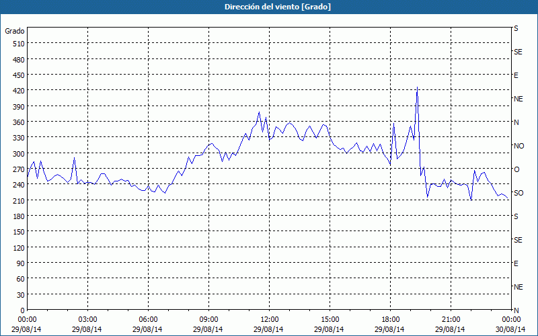This screenshot has height=336, width=538.
Task: Select the 30 y-axis value
Action: pos(21,295)
